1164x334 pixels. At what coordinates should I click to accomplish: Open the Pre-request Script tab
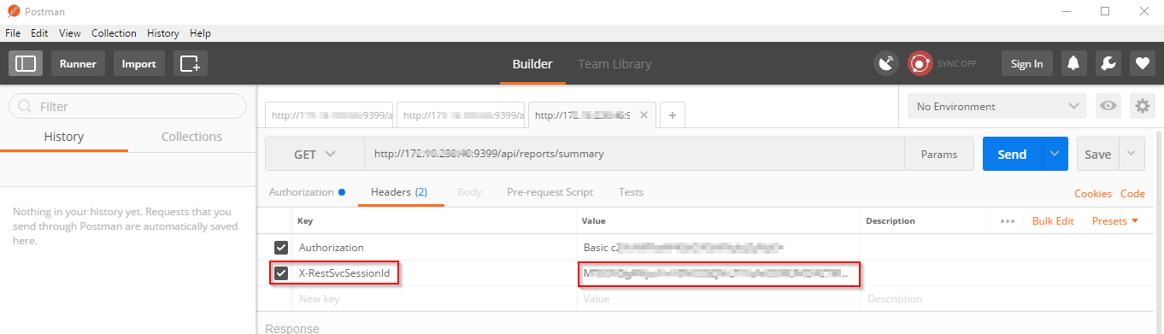pyautogui.click(x=550, y=192)
